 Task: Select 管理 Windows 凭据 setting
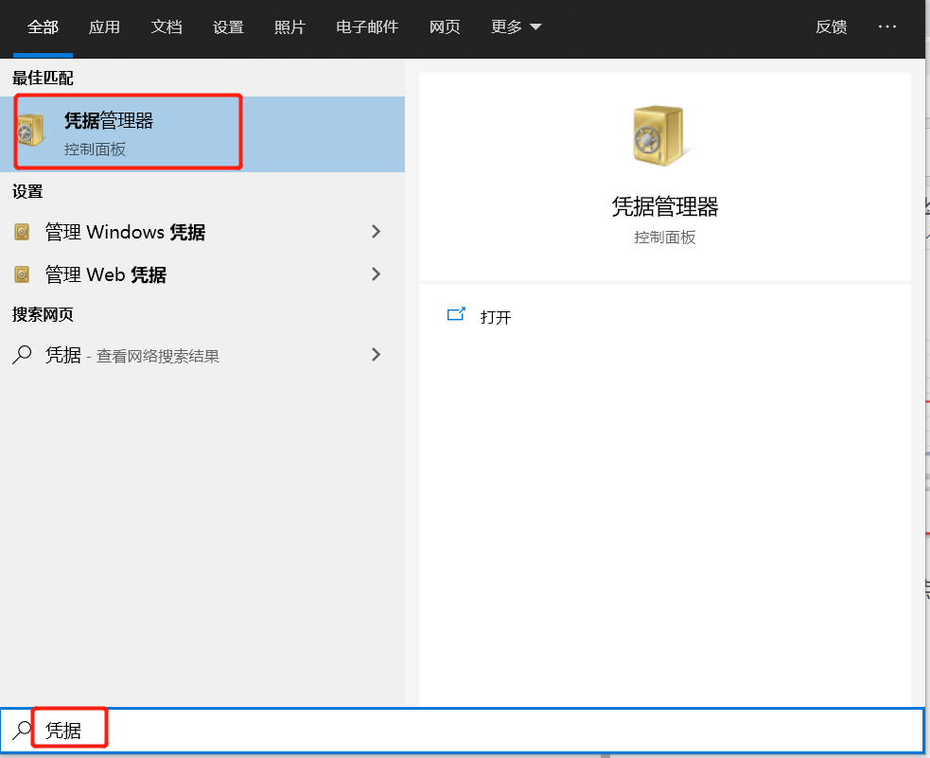202,232
